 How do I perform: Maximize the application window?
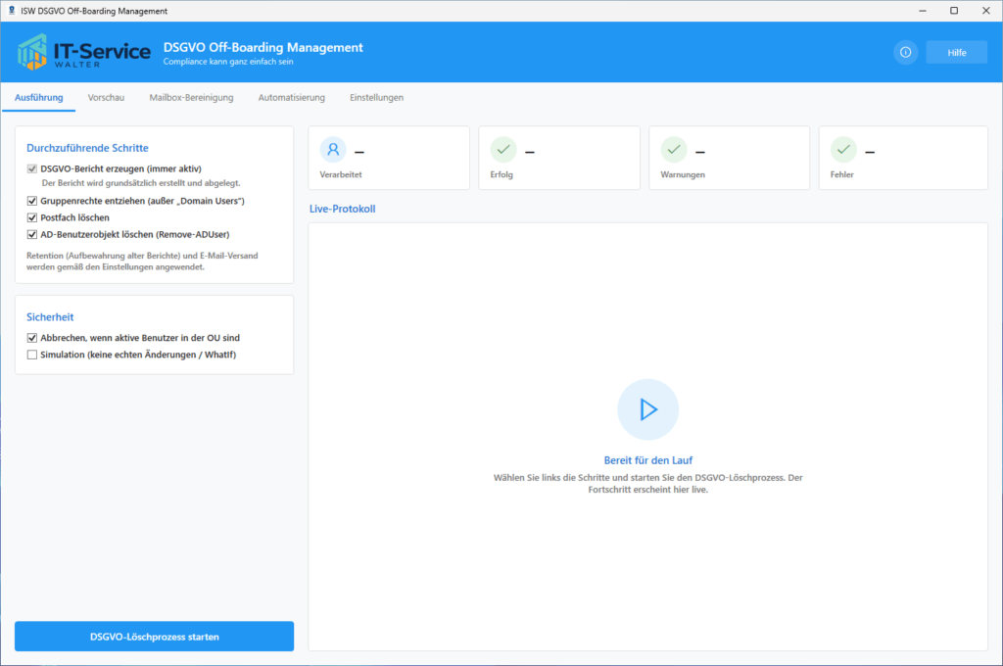954,10
